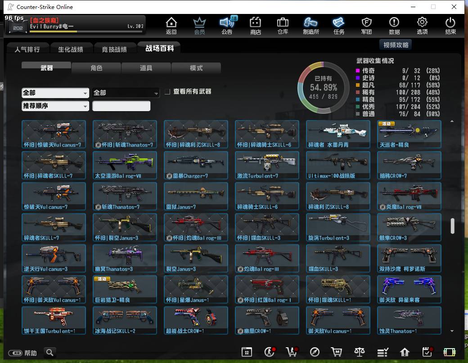468x363 pixels.
Task: Select the 战场百科 tab
Action: [160, 48]
